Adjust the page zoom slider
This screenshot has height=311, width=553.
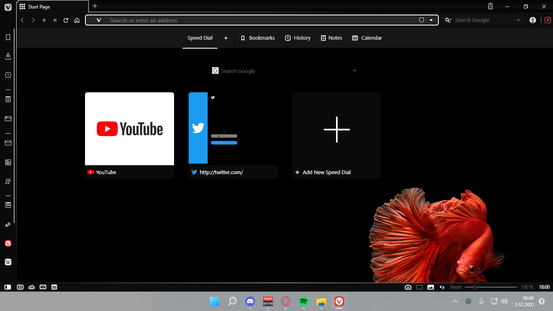(491, 287)
